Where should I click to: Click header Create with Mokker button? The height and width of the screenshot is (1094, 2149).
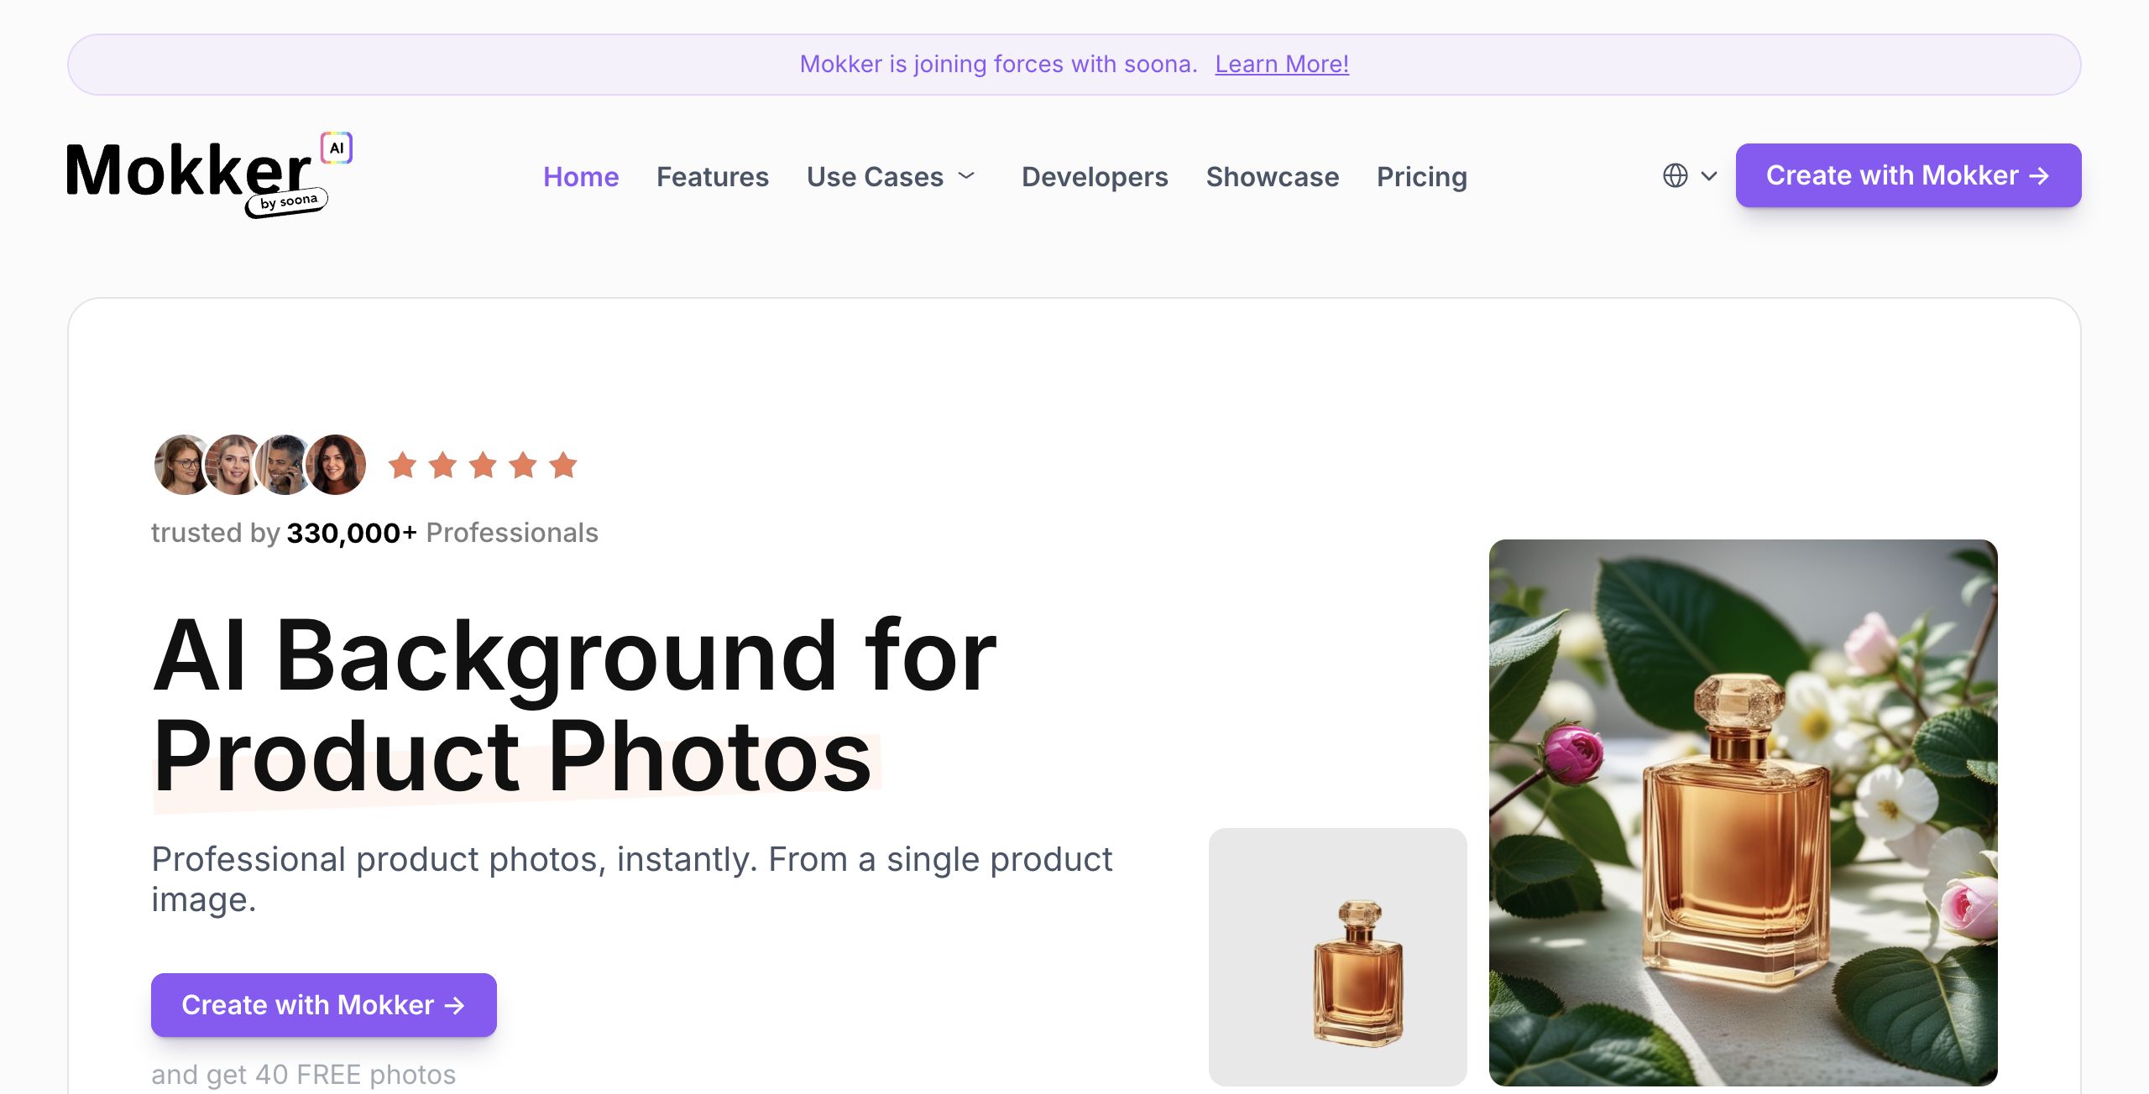click(1908, 175)
